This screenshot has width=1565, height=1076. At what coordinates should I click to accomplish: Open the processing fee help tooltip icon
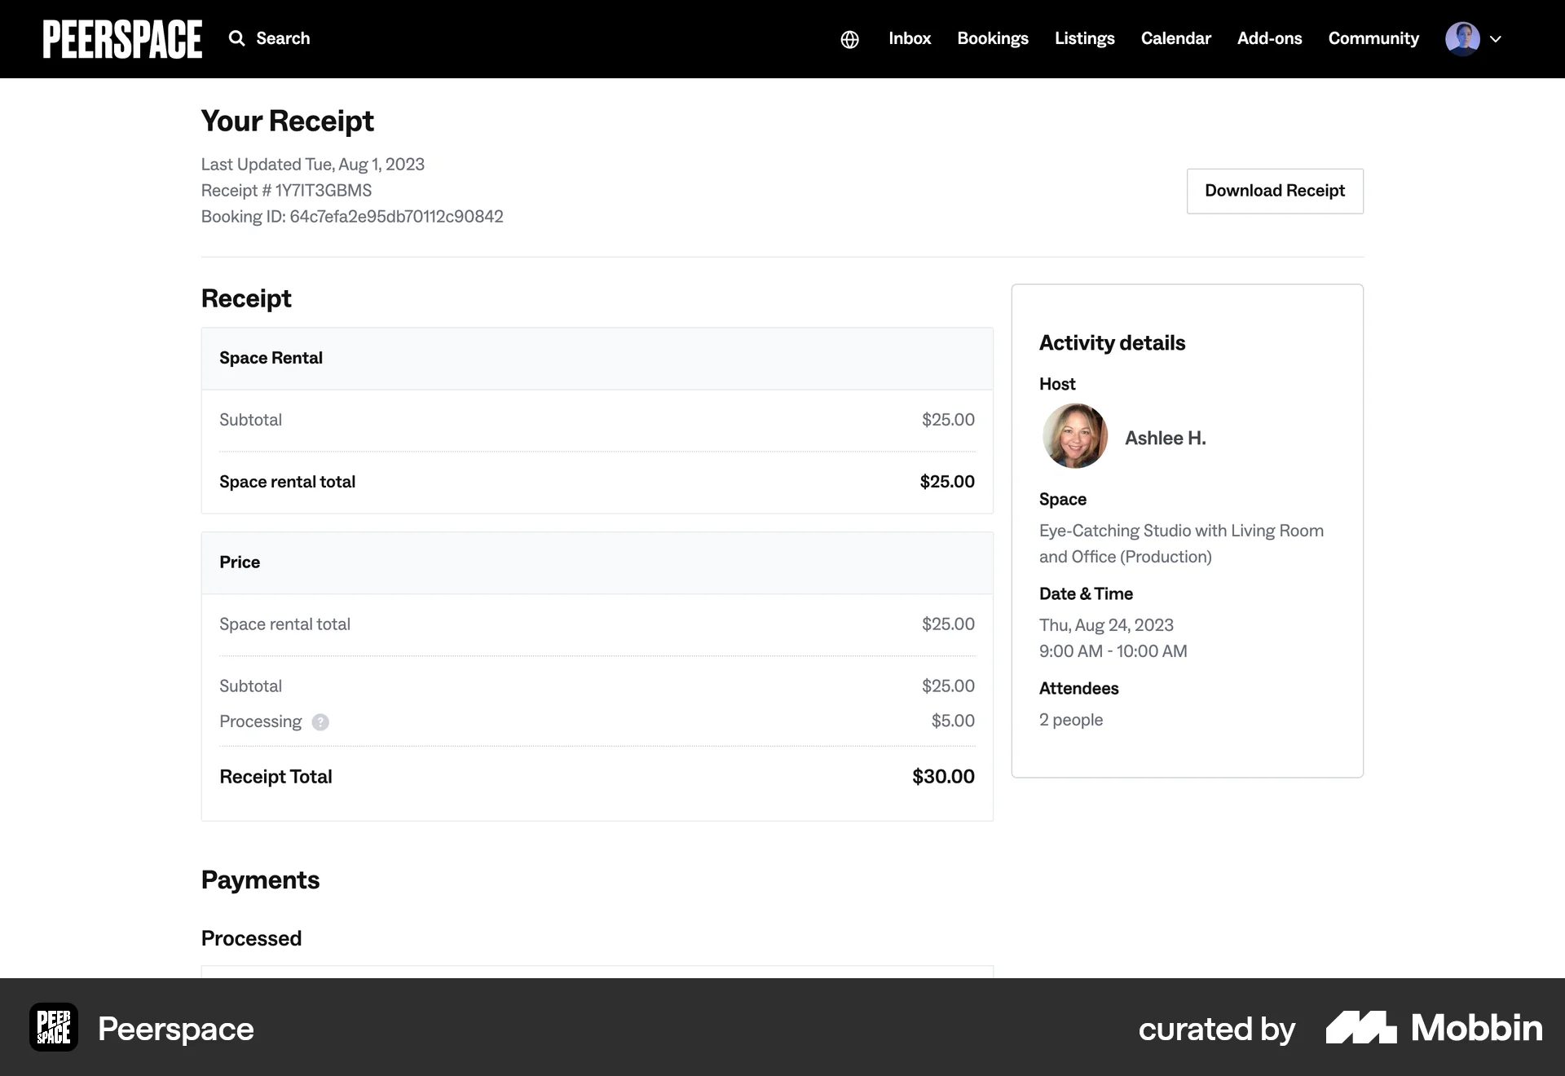(320, 722)
